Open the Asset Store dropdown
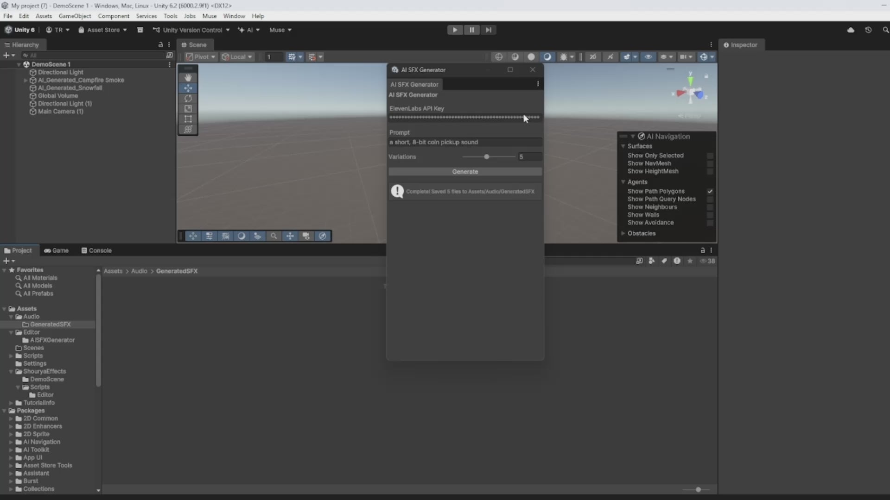Screen dimensions: 890x500 coord(102,30)
